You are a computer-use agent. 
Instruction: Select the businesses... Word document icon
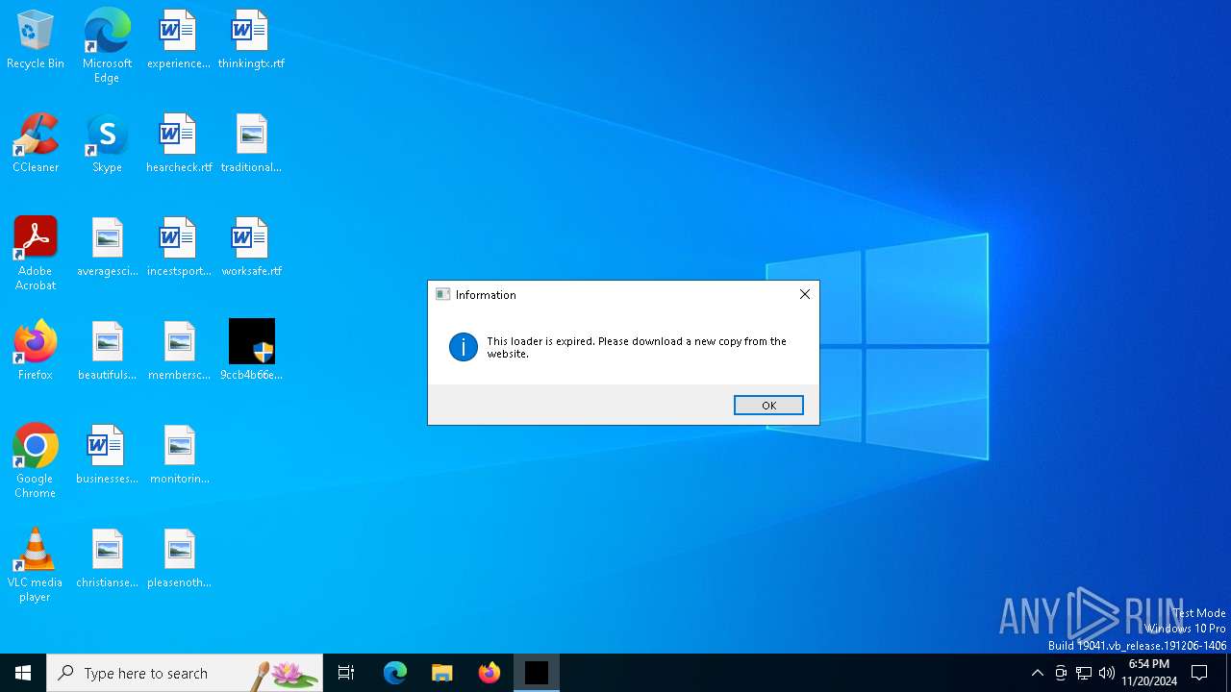107,456
